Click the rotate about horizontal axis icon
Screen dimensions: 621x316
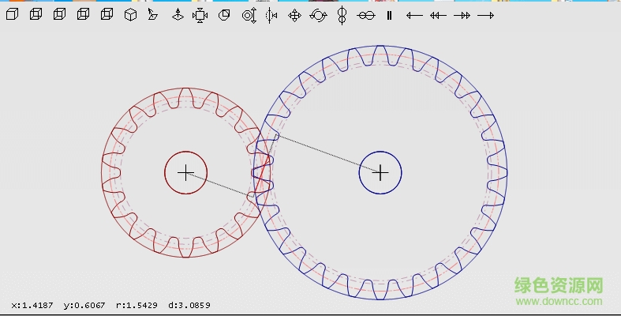click(x=365, y=14)
